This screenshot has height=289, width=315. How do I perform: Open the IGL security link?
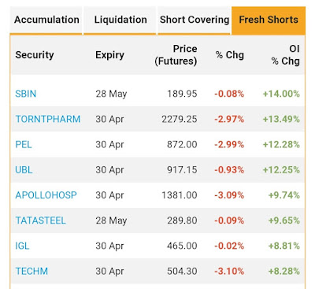coord(22,246)
